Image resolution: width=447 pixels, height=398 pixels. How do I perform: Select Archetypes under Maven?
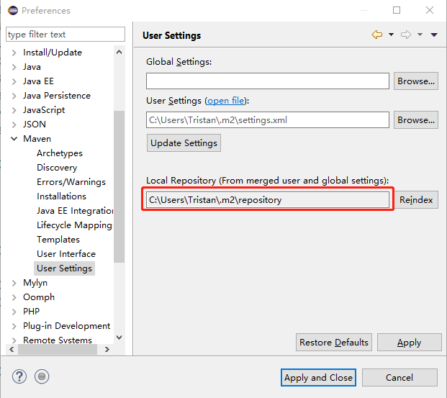pyautogui.click(x=60, y=153)
